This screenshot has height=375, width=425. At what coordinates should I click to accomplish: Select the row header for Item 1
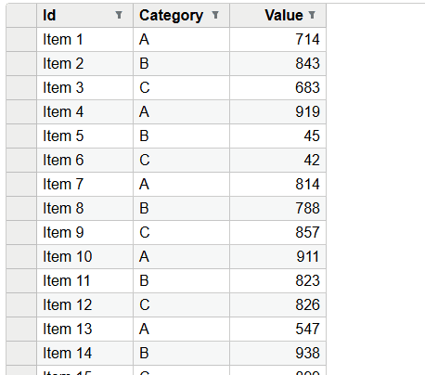[21, 39]
